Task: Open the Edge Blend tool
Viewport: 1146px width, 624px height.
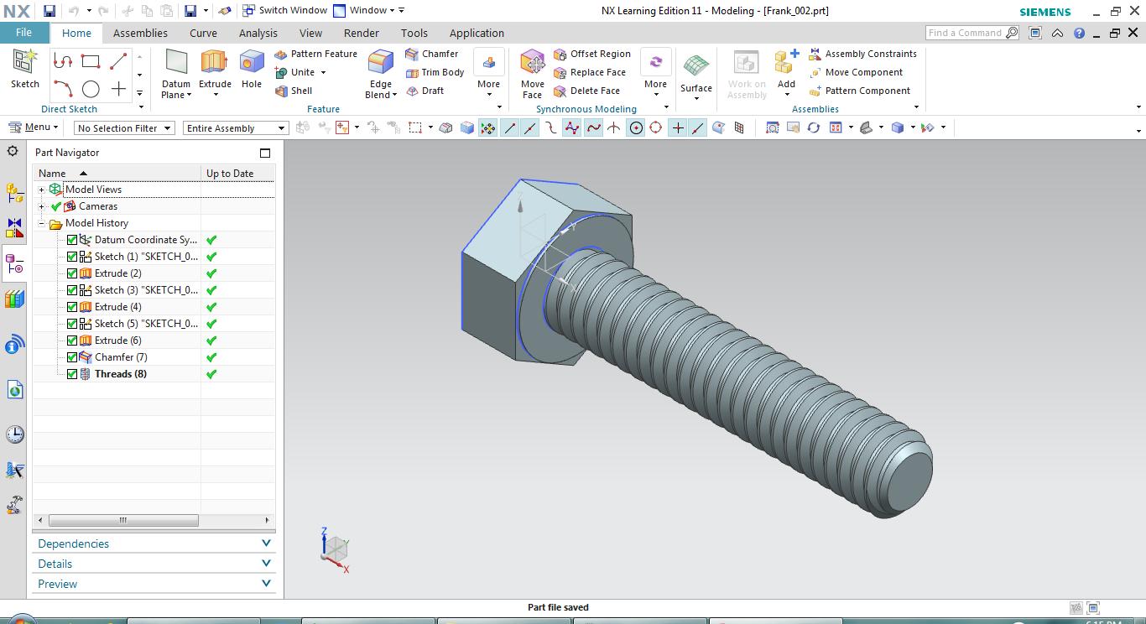Action: [x=380, y=67]
